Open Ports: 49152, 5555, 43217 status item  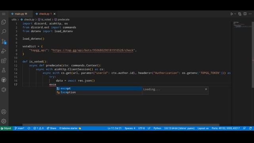pyautogui.click(x=226, y=128)
